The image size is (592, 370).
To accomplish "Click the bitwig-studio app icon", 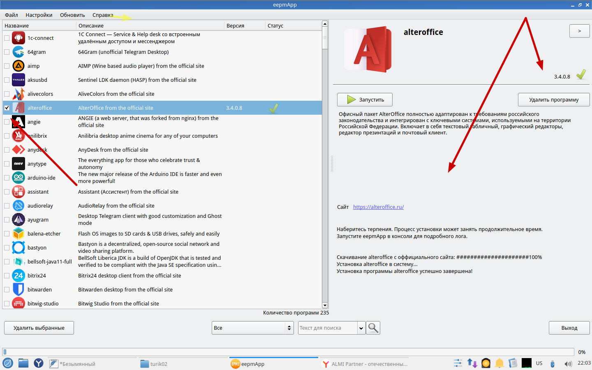I will (x=18, y=303).
